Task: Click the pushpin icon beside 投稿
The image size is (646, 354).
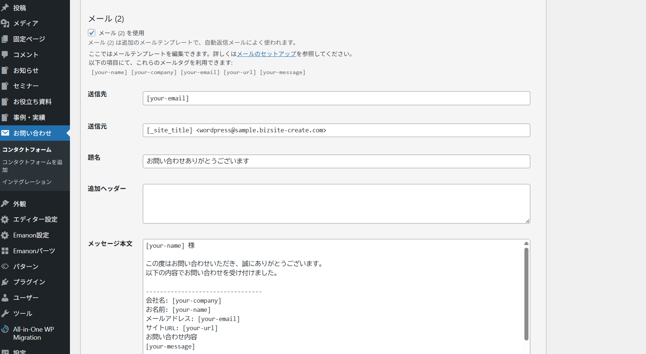Action: coord(5,8)
